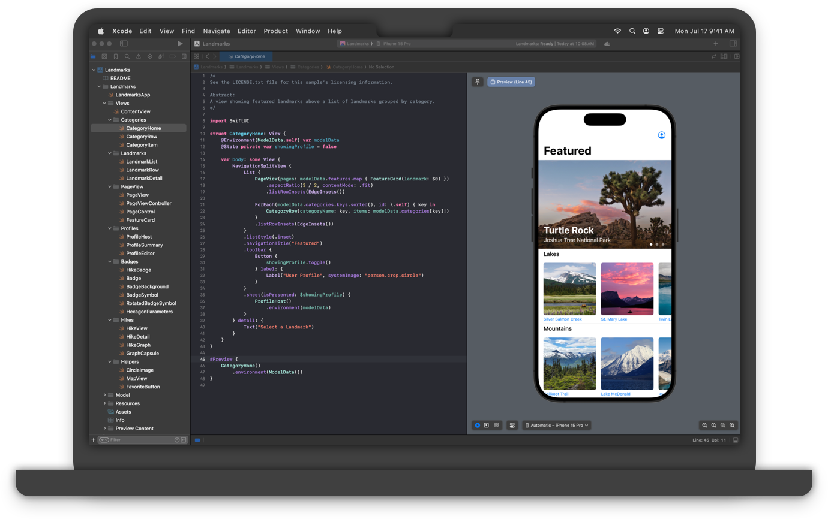
Task: Open the Bookmarks navigator
Action: (x=116, y=56)
